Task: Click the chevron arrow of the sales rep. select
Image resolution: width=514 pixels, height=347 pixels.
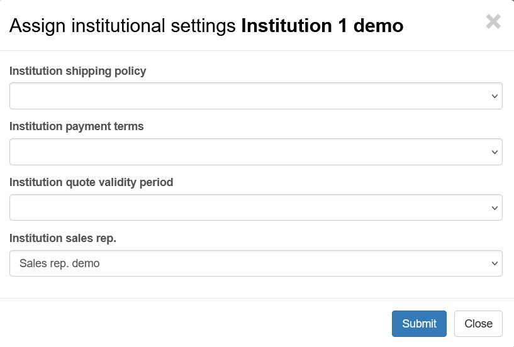Action: pyautogui.click(x=494, y=263)
